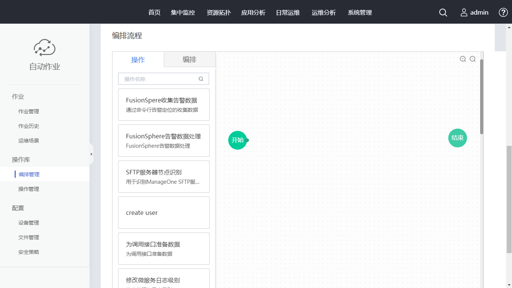Open 系统管理 in the top menu

360,13
